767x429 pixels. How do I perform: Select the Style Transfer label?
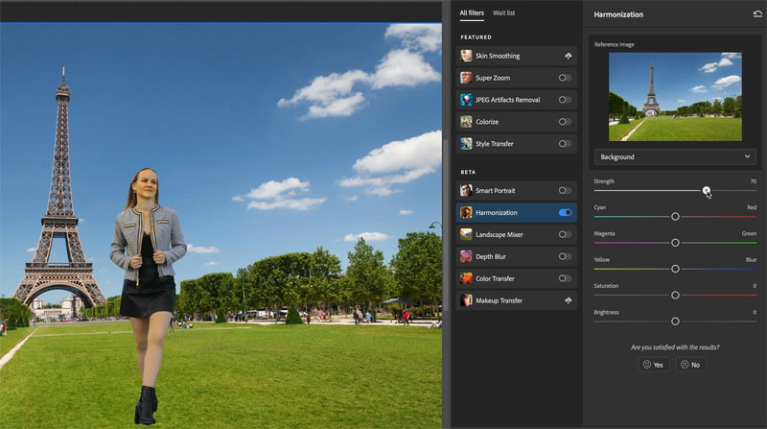pos(494,144)
